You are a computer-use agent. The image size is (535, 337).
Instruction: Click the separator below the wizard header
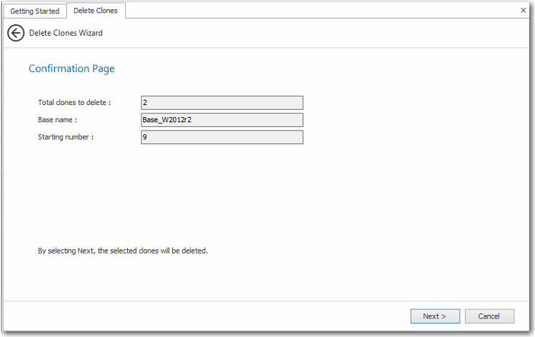(267, 48)
